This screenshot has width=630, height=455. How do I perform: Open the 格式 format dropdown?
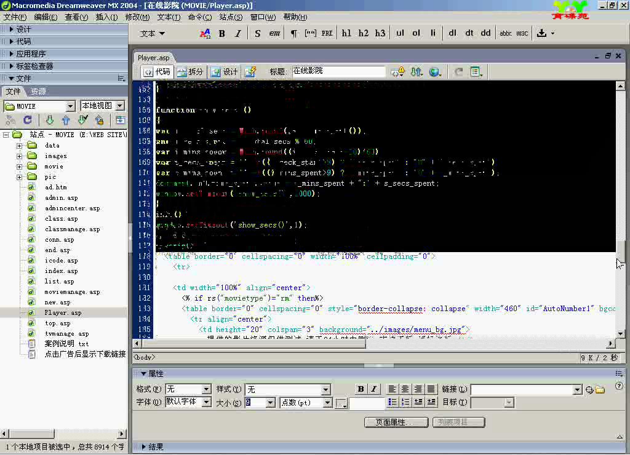(x=205, y=389)
